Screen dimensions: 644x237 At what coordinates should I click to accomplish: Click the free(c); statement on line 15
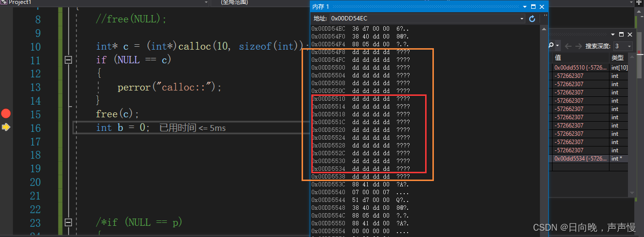[118, 114]
